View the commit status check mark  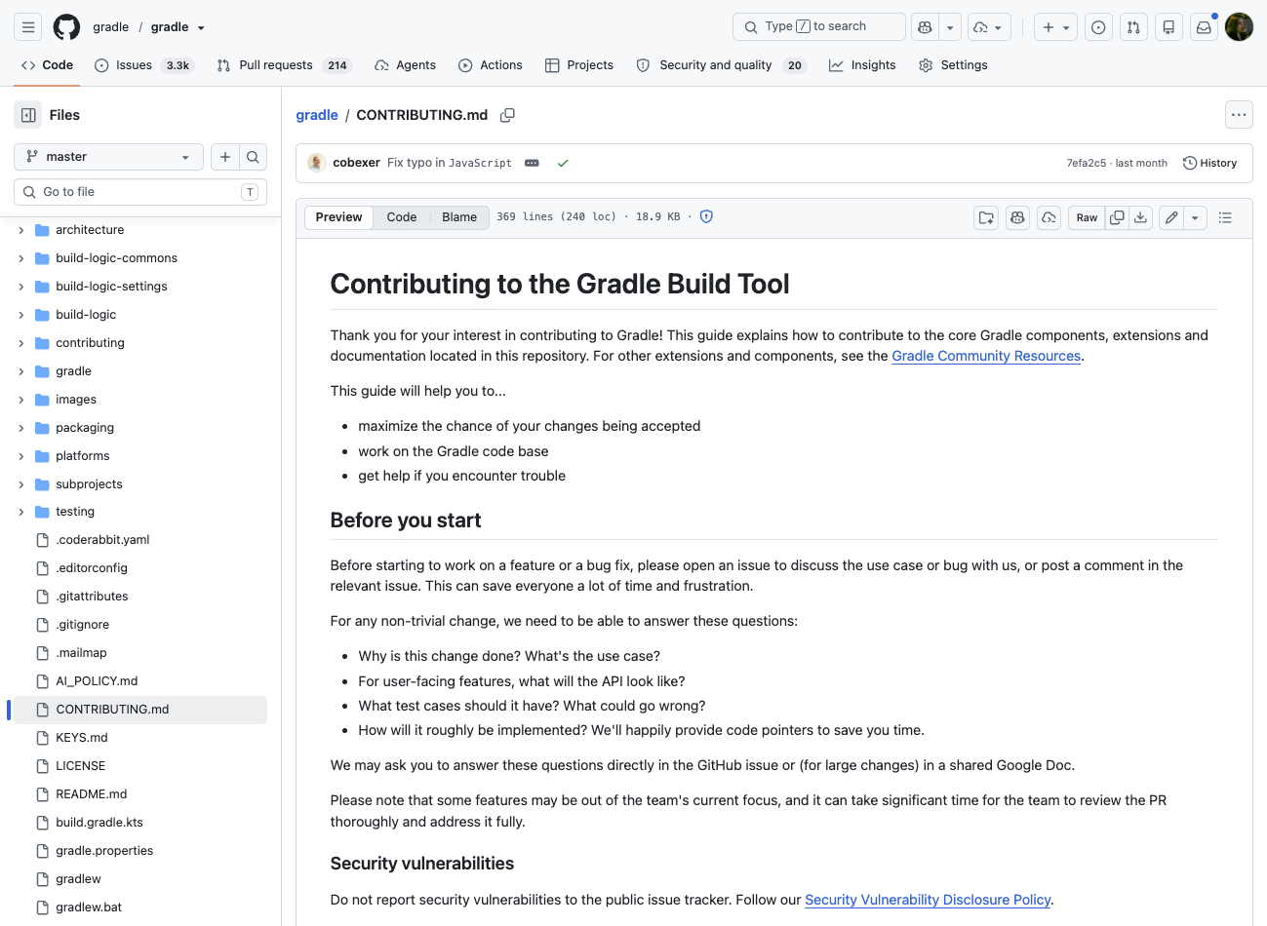click(x=563, y=163)
